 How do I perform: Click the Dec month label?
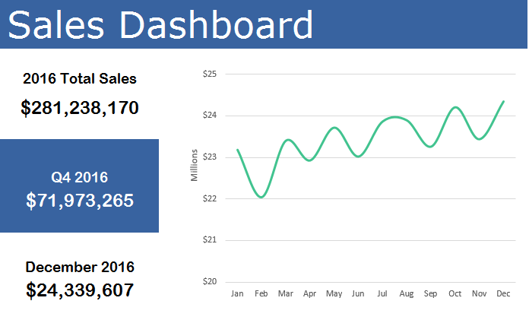(x=503, y=293)
